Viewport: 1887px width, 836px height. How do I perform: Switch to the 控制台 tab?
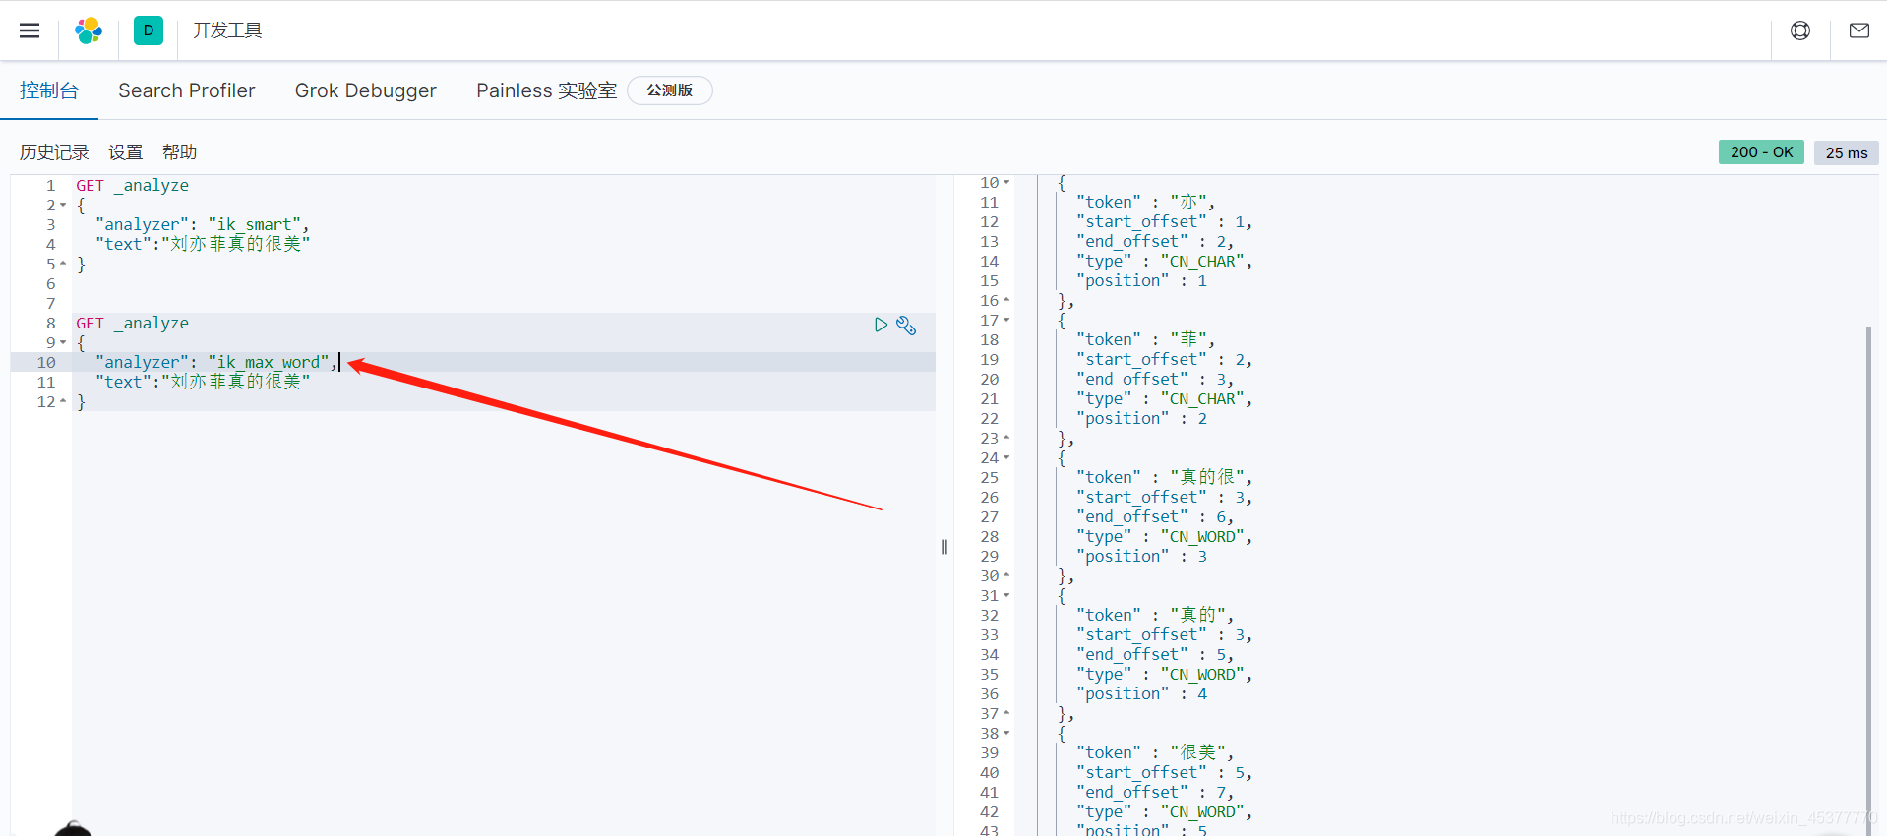(x=49, y=90)
